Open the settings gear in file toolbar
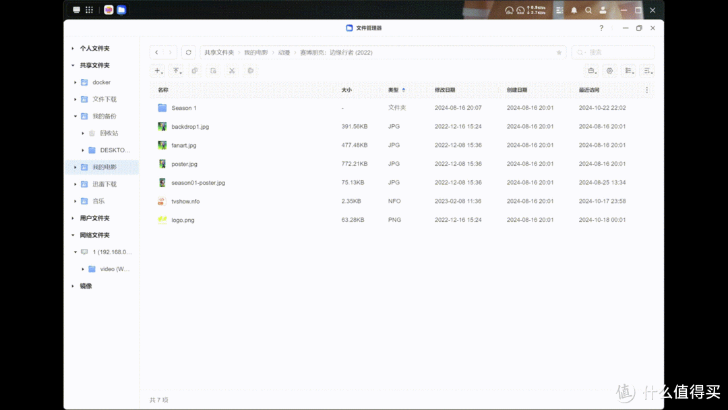Screen dimensions: 728x410 click(610, 71)
